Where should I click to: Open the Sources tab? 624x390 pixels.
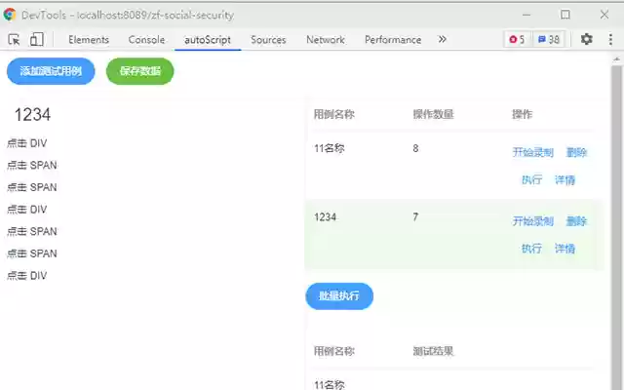pyautogui.click(x=268, y=39)
